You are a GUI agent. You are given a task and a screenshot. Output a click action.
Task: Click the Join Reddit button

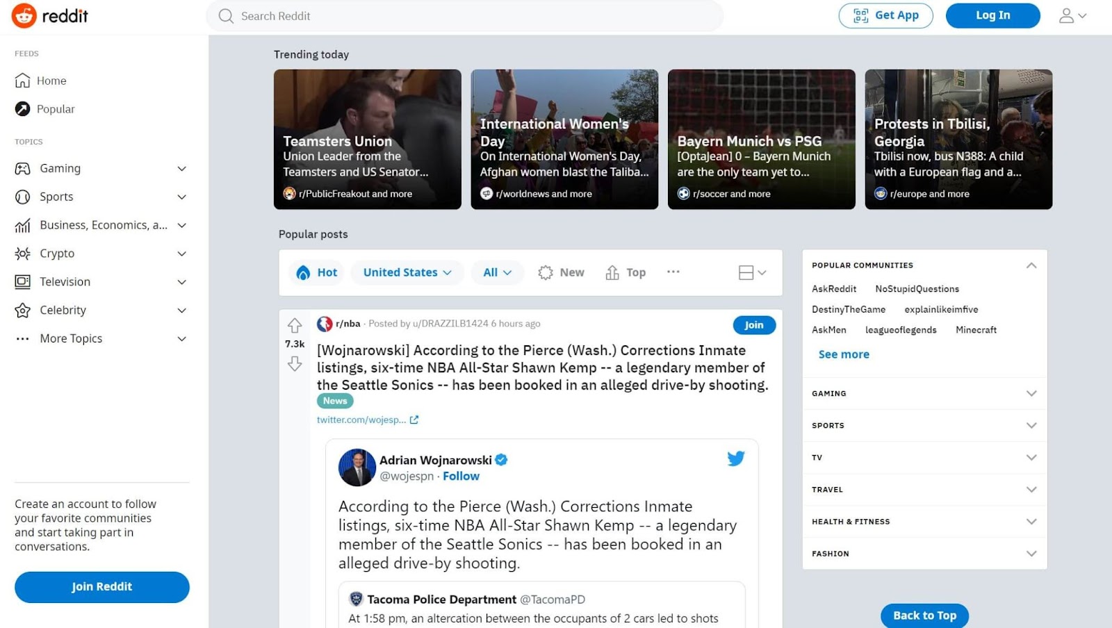(x=102, y=587)
